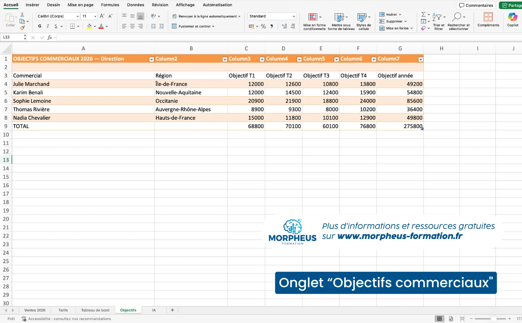Image resolution: width=522 pixels, height=323 pixels.
Task: Add a new sheet with the plus button
Action: [172, 310]
